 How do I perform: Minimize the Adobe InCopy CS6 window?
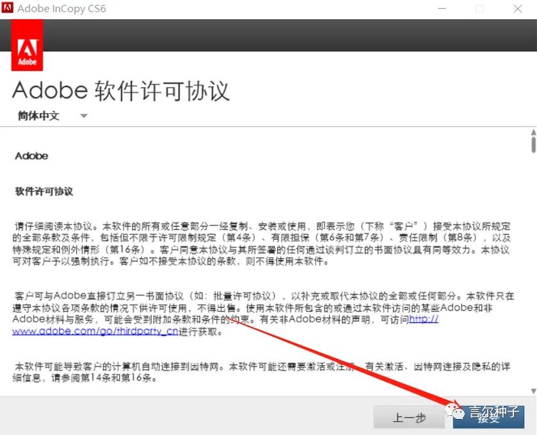[442, 8]
